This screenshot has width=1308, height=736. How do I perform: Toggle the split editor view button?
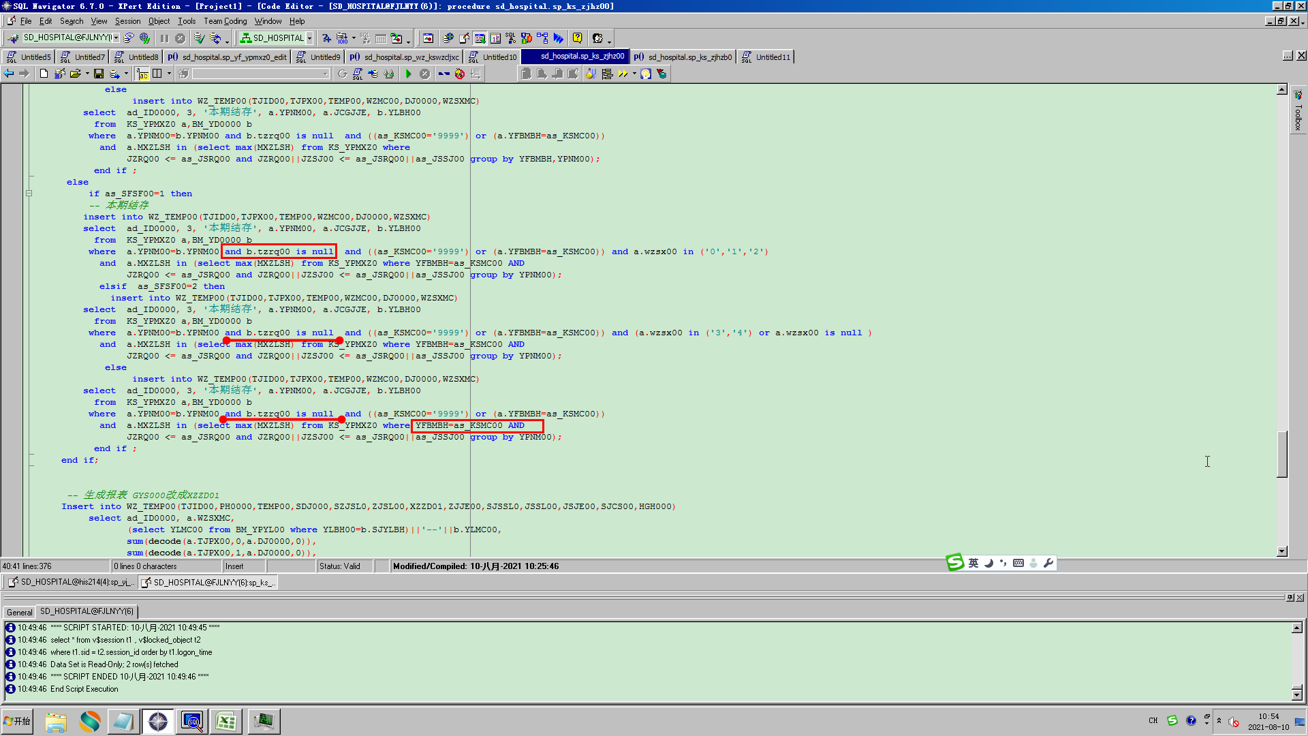(x=157, y=74)
